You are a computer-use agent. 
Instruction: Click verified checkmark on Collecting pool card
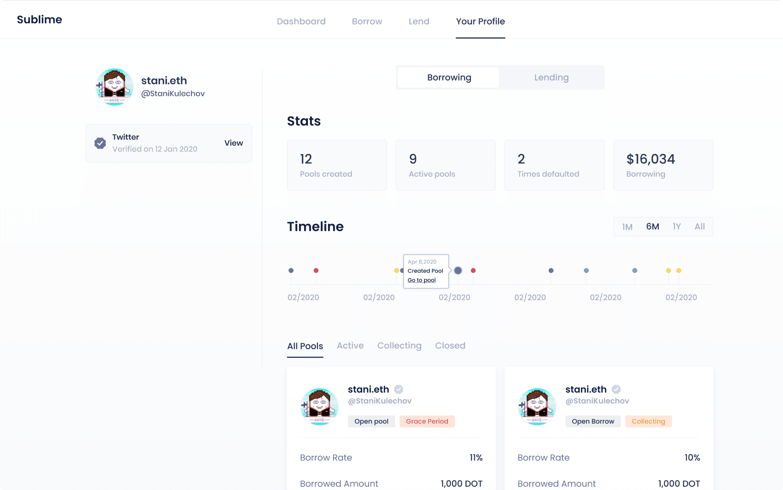[x=616, y=389]
